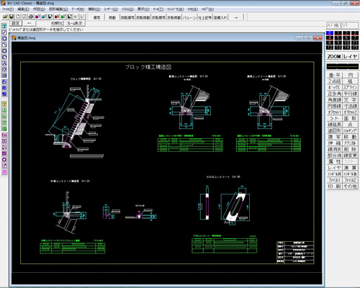
Task: Open the 作図(D) menu
Action: [x=39, y=9]
